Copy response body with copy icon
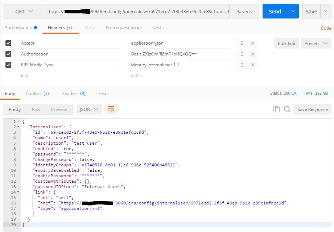The width and height of the screenshot is (334, 232). coord(276,109)
